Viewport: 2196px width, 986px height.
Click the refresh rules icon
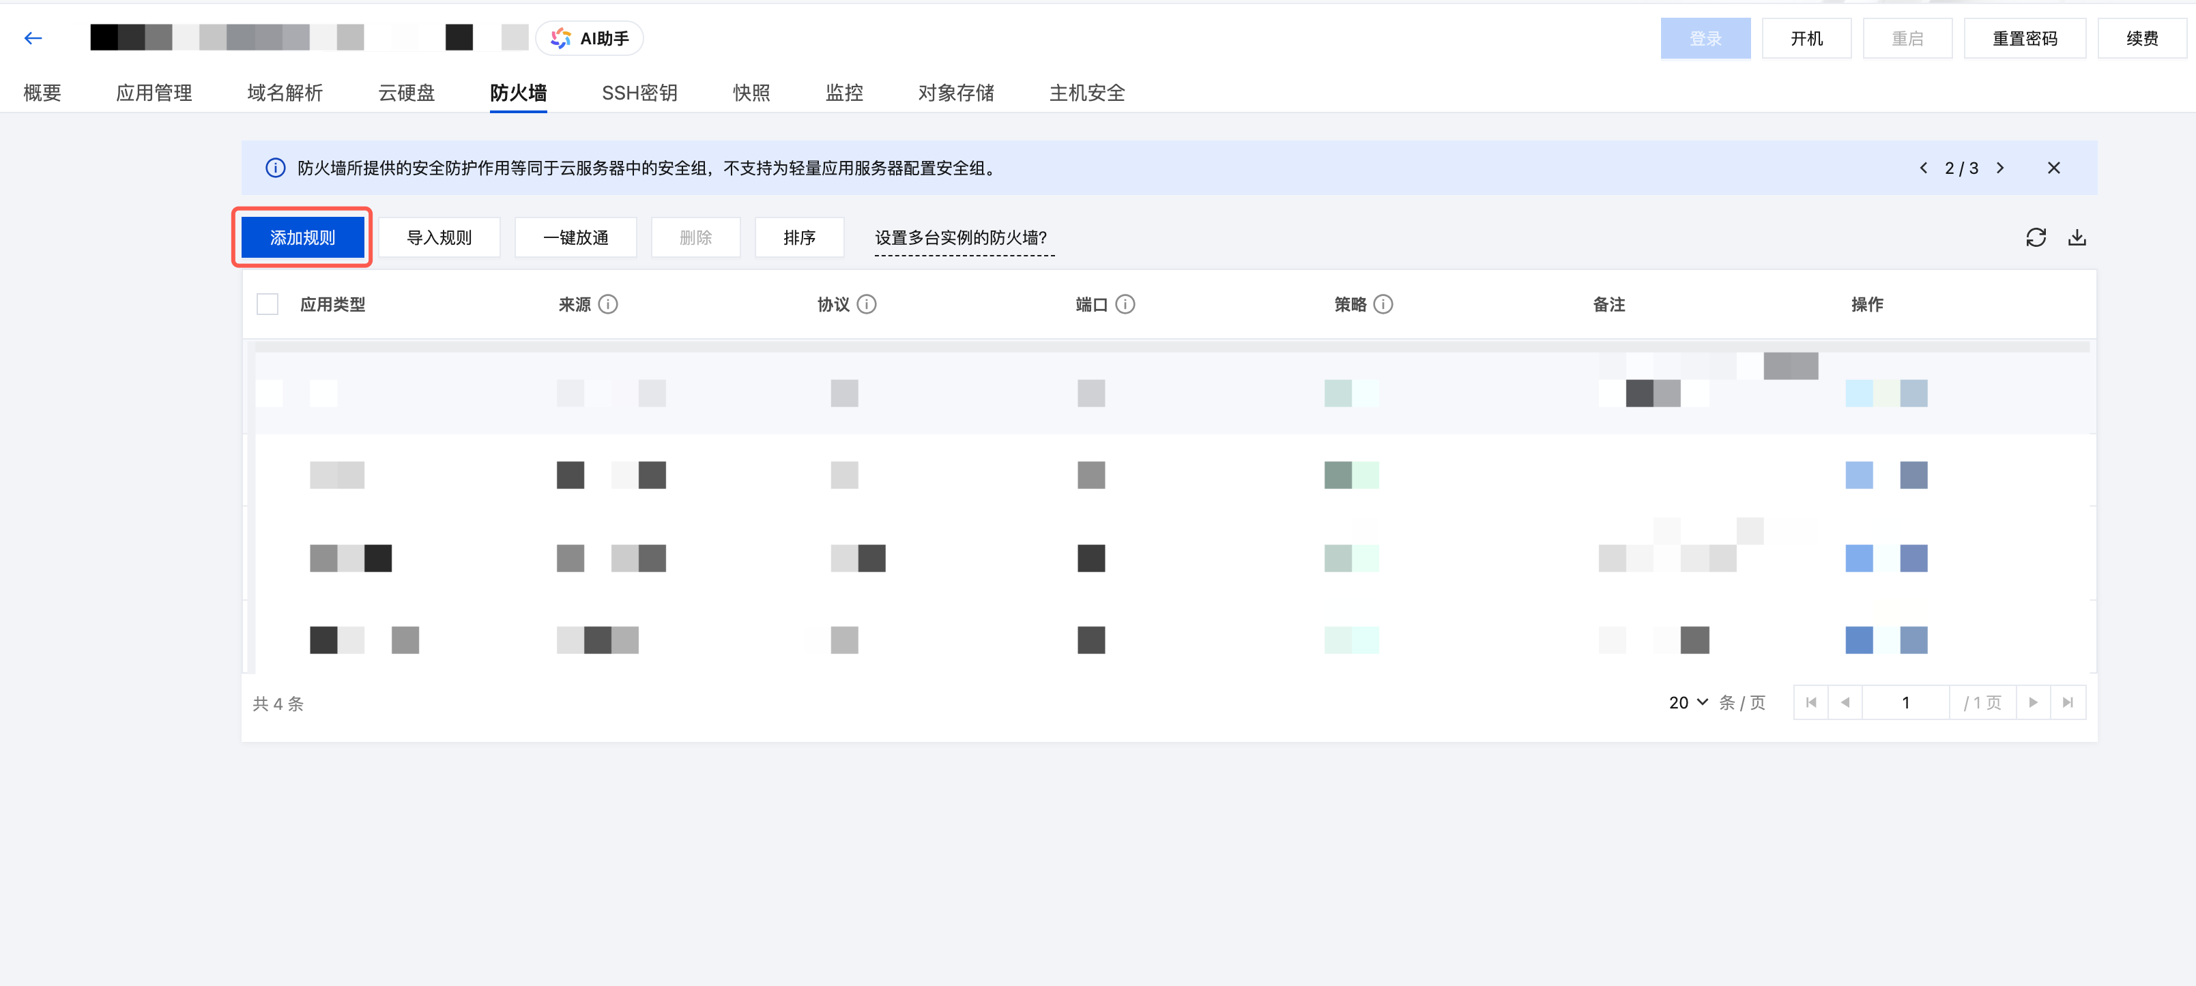[2036, 237]
